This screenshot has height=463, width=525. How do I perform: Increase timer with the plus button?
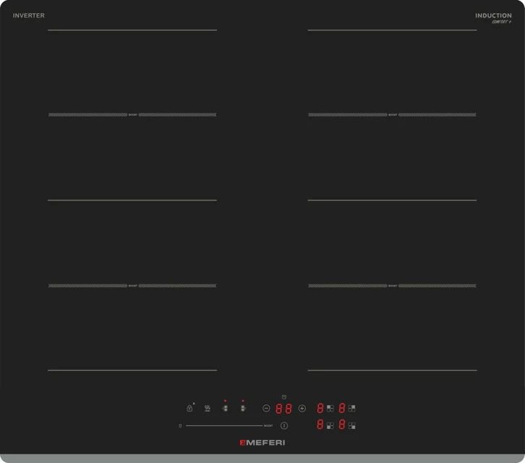click(302, 409)
